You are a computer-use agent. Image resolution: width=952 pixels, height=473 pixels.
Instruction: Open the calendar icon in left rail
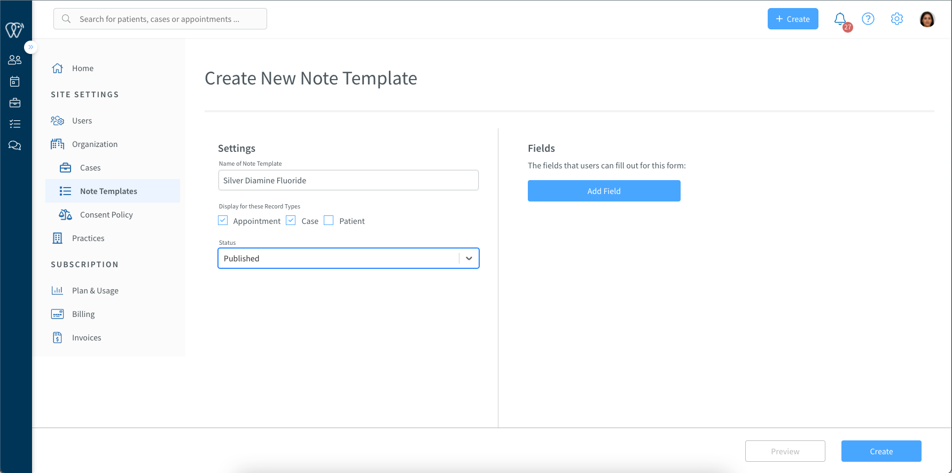point(15,81)
